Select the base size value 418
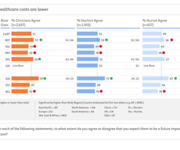This screenshot has width=180, height=150. point(7,79)
